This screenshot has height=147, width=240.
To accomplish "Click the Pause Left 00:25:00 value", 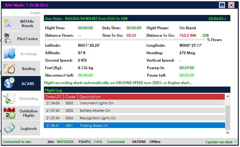I will click(x=187, y=75).
